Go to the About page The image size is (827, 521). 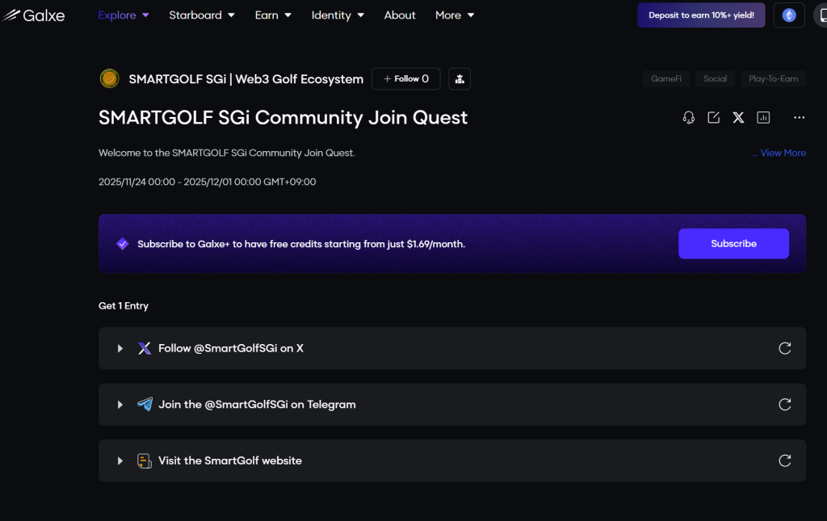pos(400,15)
